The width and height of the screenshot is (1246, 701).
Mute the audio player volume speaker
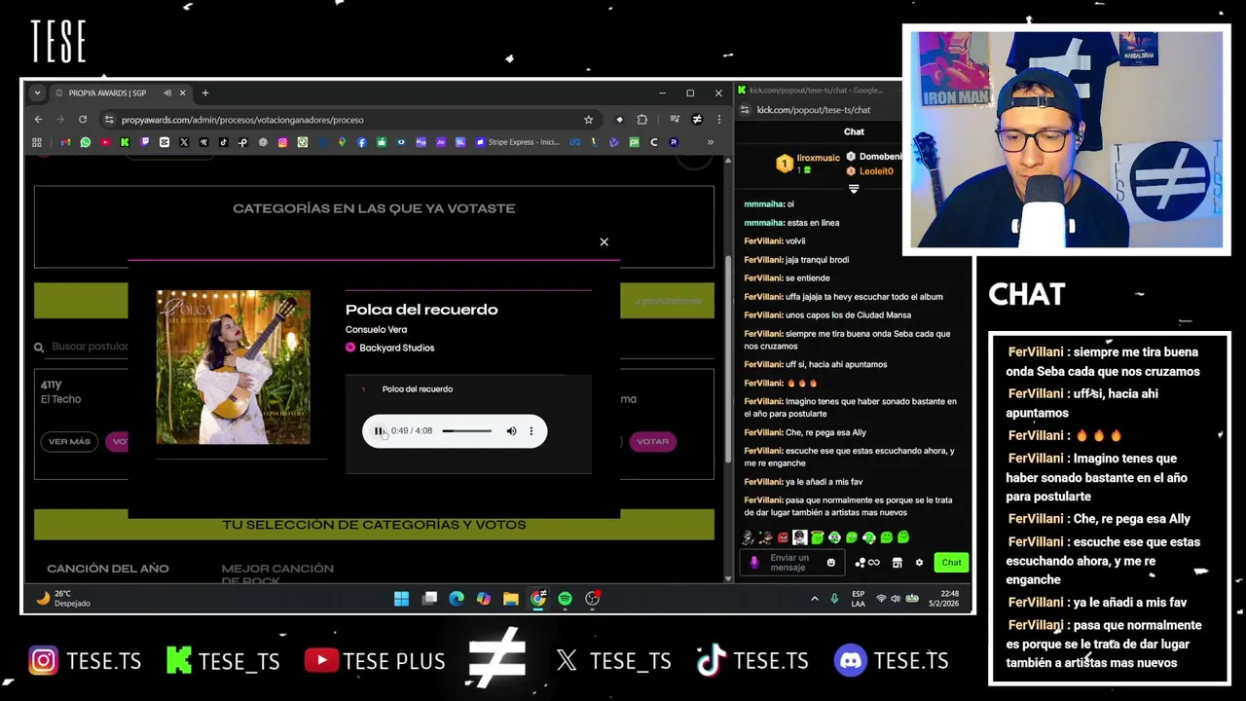pyautogui.click(x=511, y=430)
